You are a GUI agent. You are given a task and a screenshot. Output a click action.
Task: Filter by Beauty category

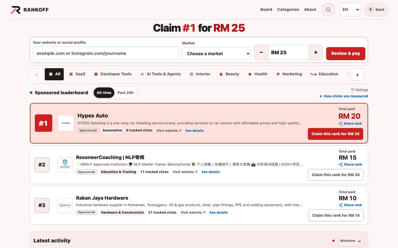(x=229, y=74)
